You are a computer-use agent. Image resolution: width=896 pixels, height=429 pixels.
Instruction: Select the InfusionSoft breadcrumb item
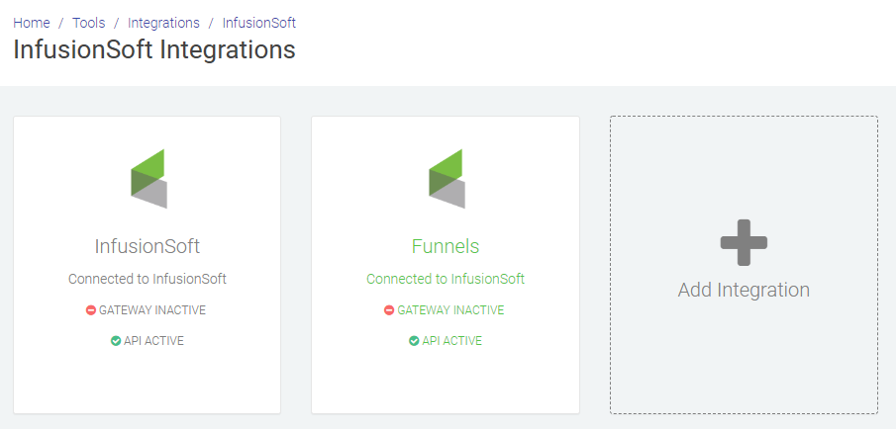(x=258, y=23)
